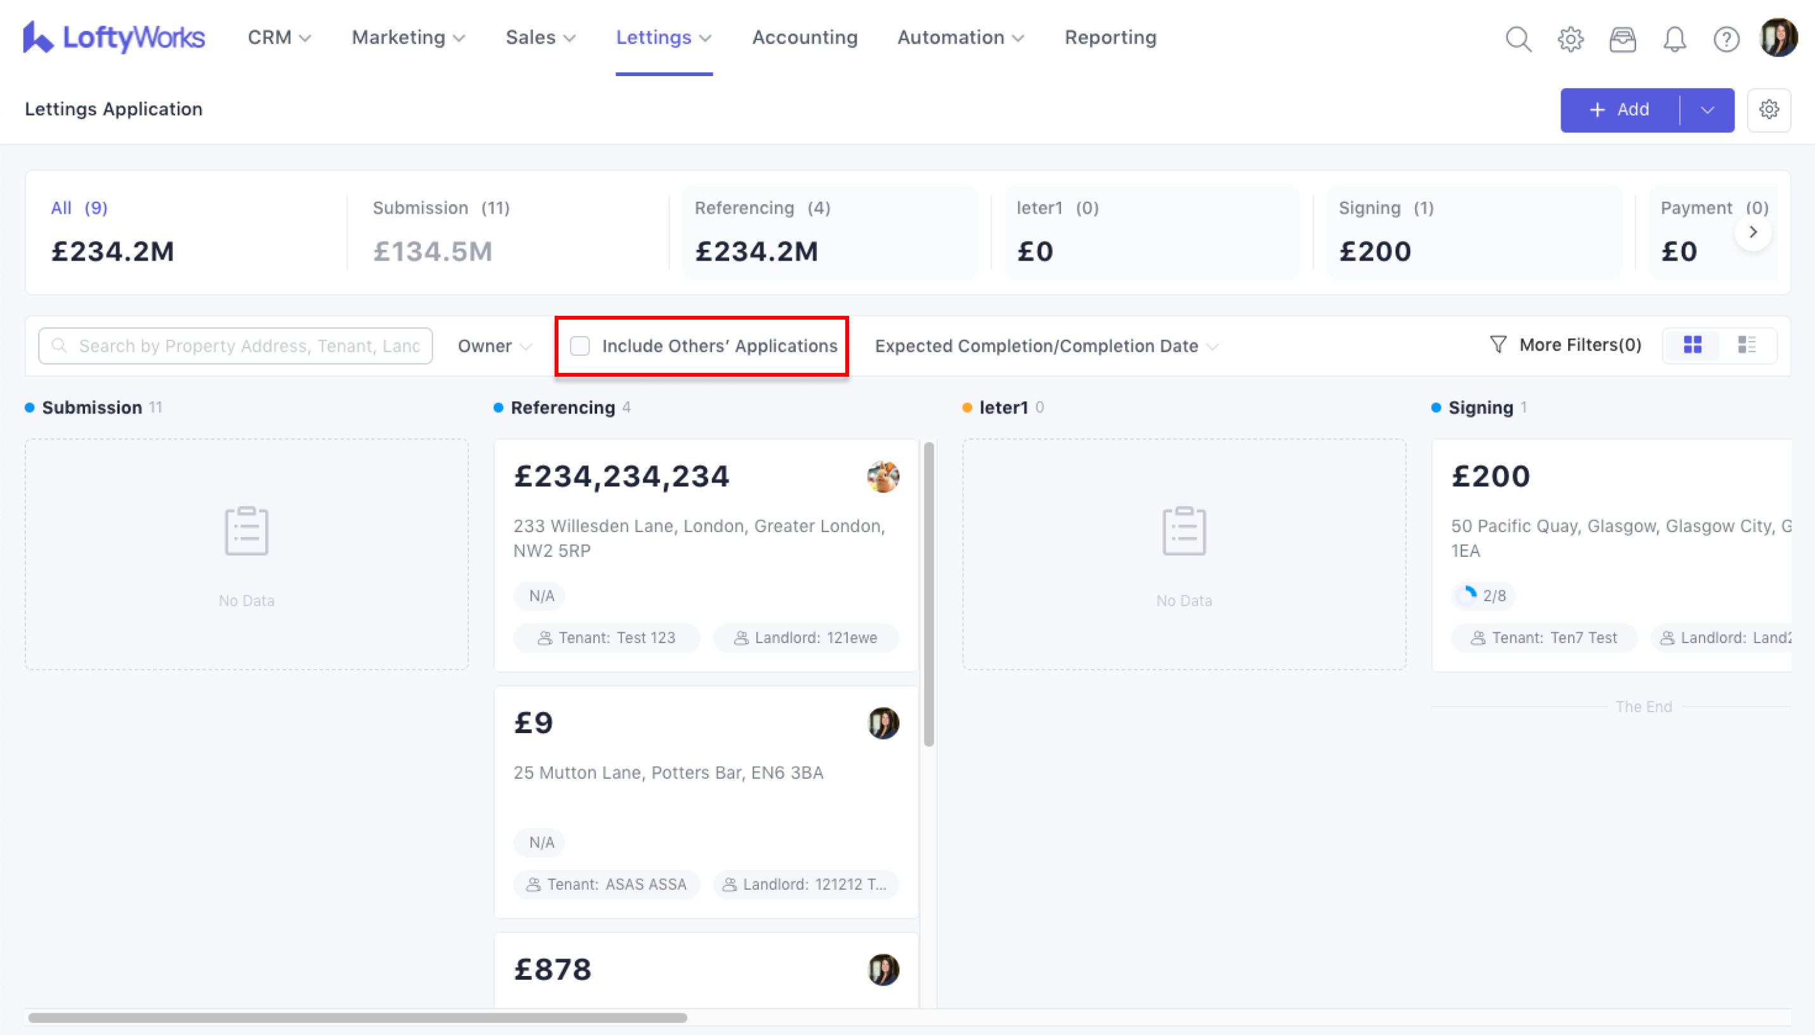1815x1035 pixels.
Task: Open Expected Completion/Completion Date dropdown
Action: coord(1045,346)
